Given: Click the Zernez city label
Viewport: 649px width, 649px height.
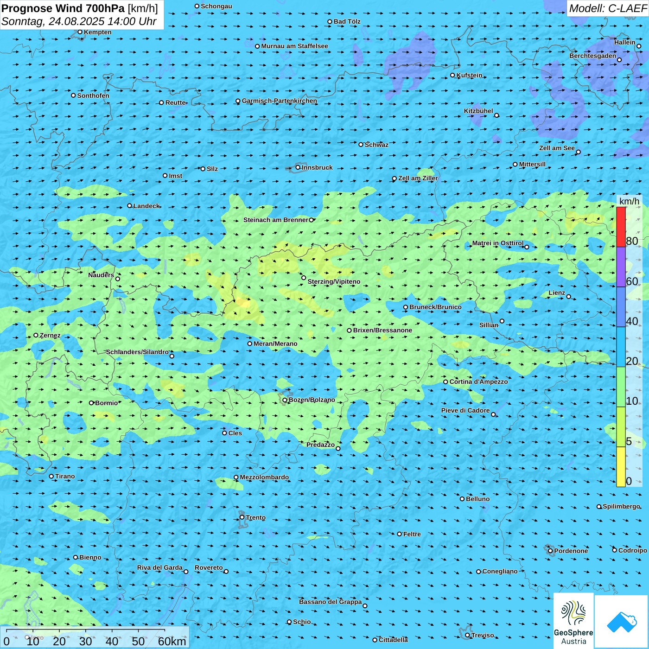Looking at the screenshot, I should pos(50,335).
